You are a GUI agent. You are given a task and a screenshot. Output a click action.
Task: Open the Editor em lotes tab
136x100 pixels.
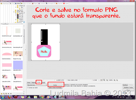(x=26, y=3)
